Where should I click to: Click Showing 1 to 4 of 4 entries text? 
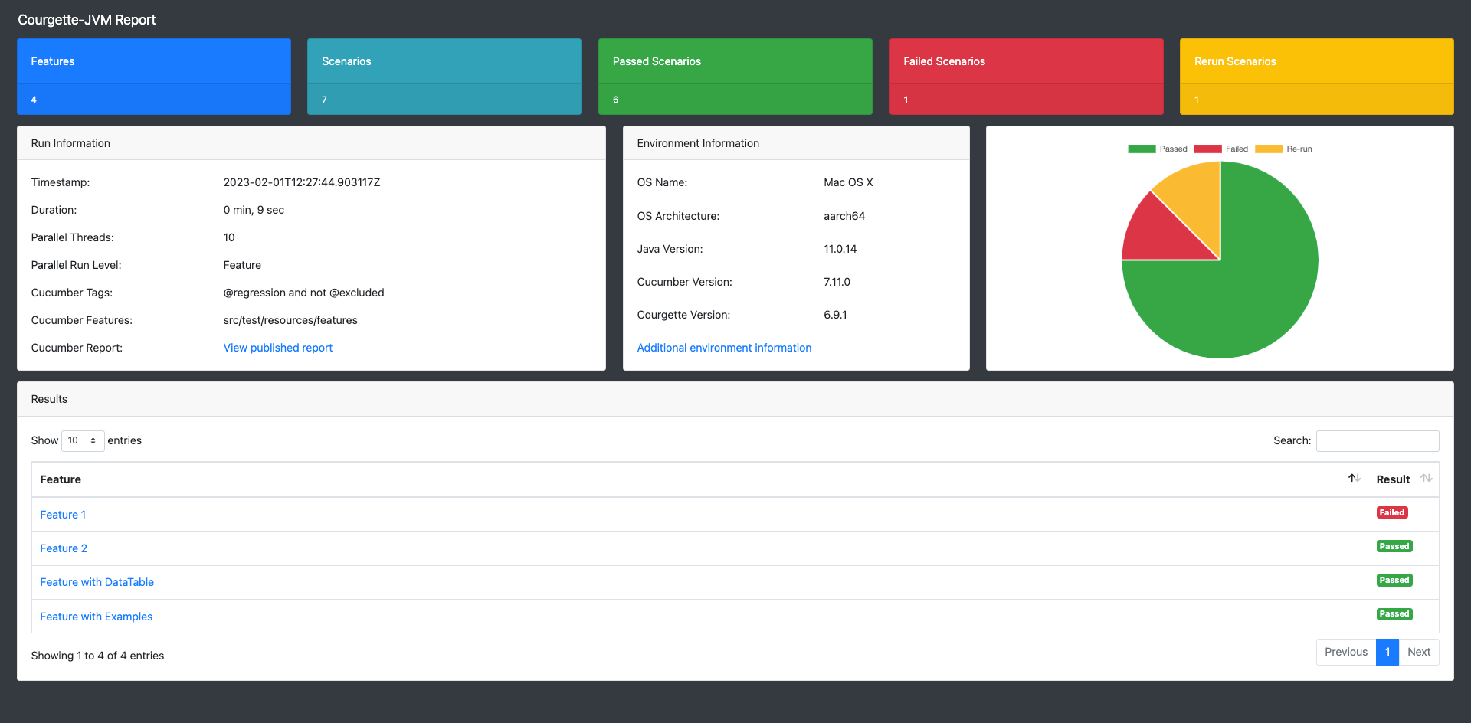pyautogui.click(x=97, y=656)
